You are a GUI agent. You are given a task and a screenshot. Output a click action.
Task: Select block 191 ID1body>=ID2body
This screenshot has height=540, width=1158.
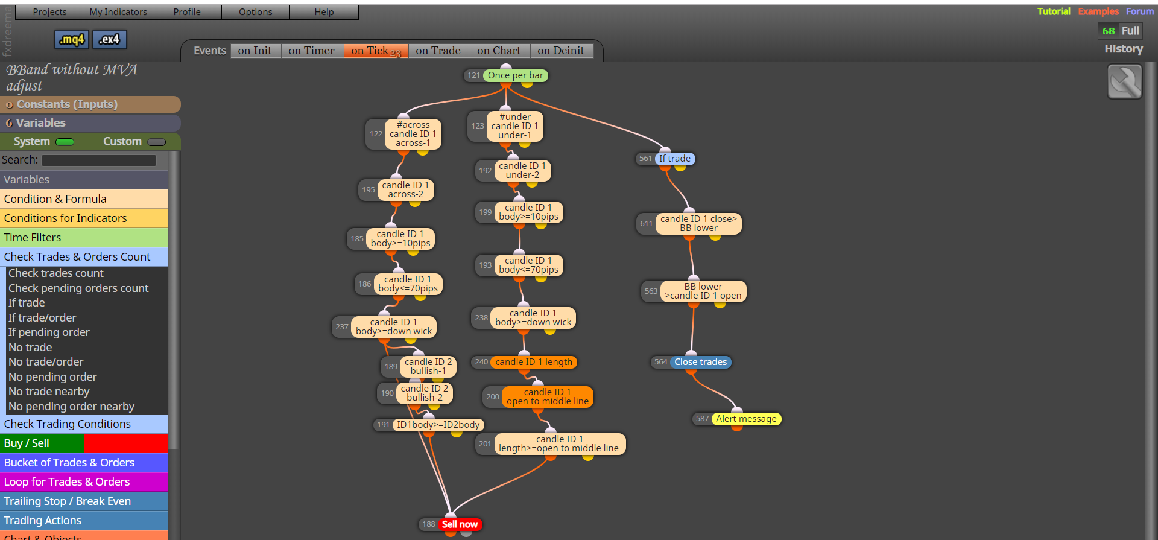(438, 425)
